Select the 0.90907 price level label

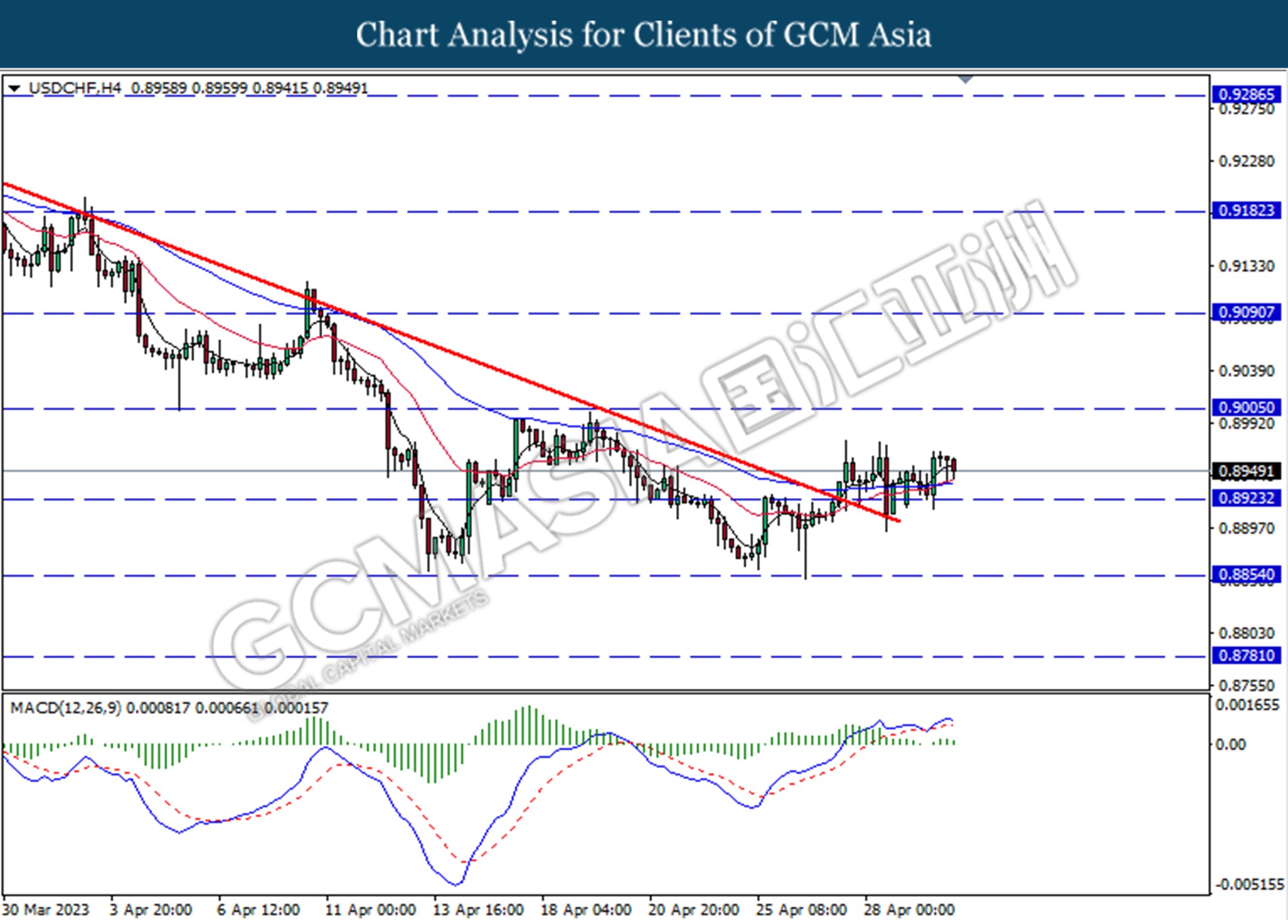tap(1246, 312)
